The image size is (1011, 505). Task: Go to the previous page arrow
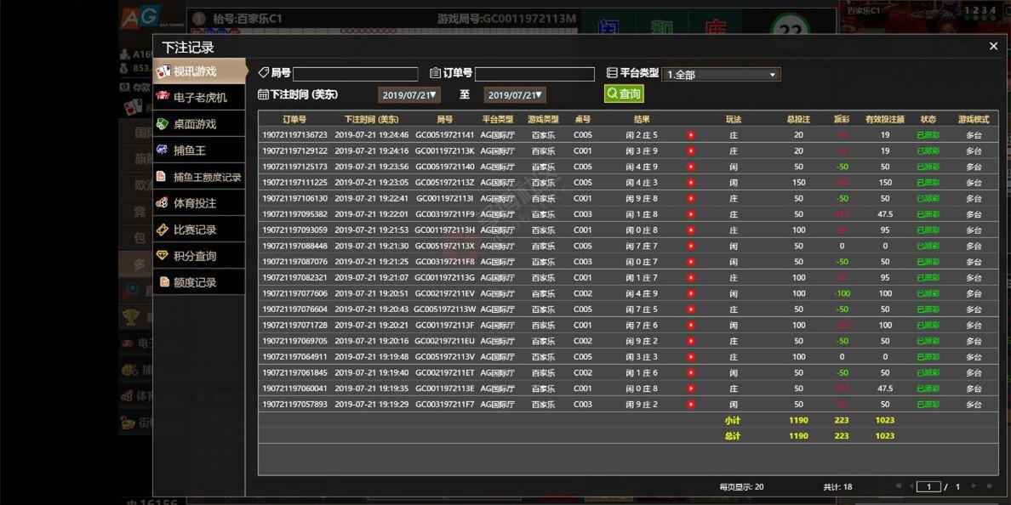(911, 485)
